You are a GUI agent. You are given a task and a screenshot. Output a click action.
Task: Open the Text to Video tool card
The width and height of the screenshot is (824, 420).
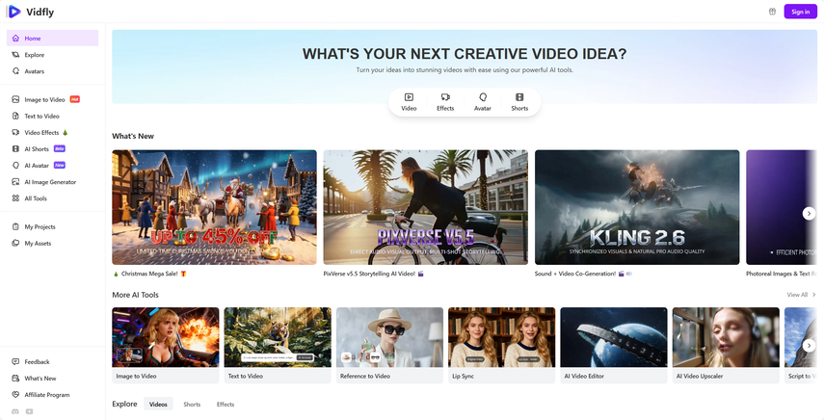(x=278, y=345)
